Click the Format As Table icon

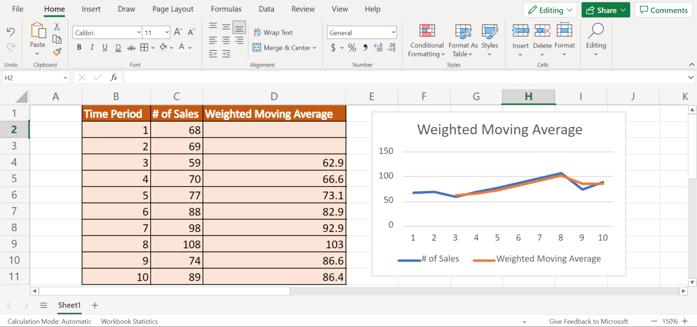[x=462, y=41]
